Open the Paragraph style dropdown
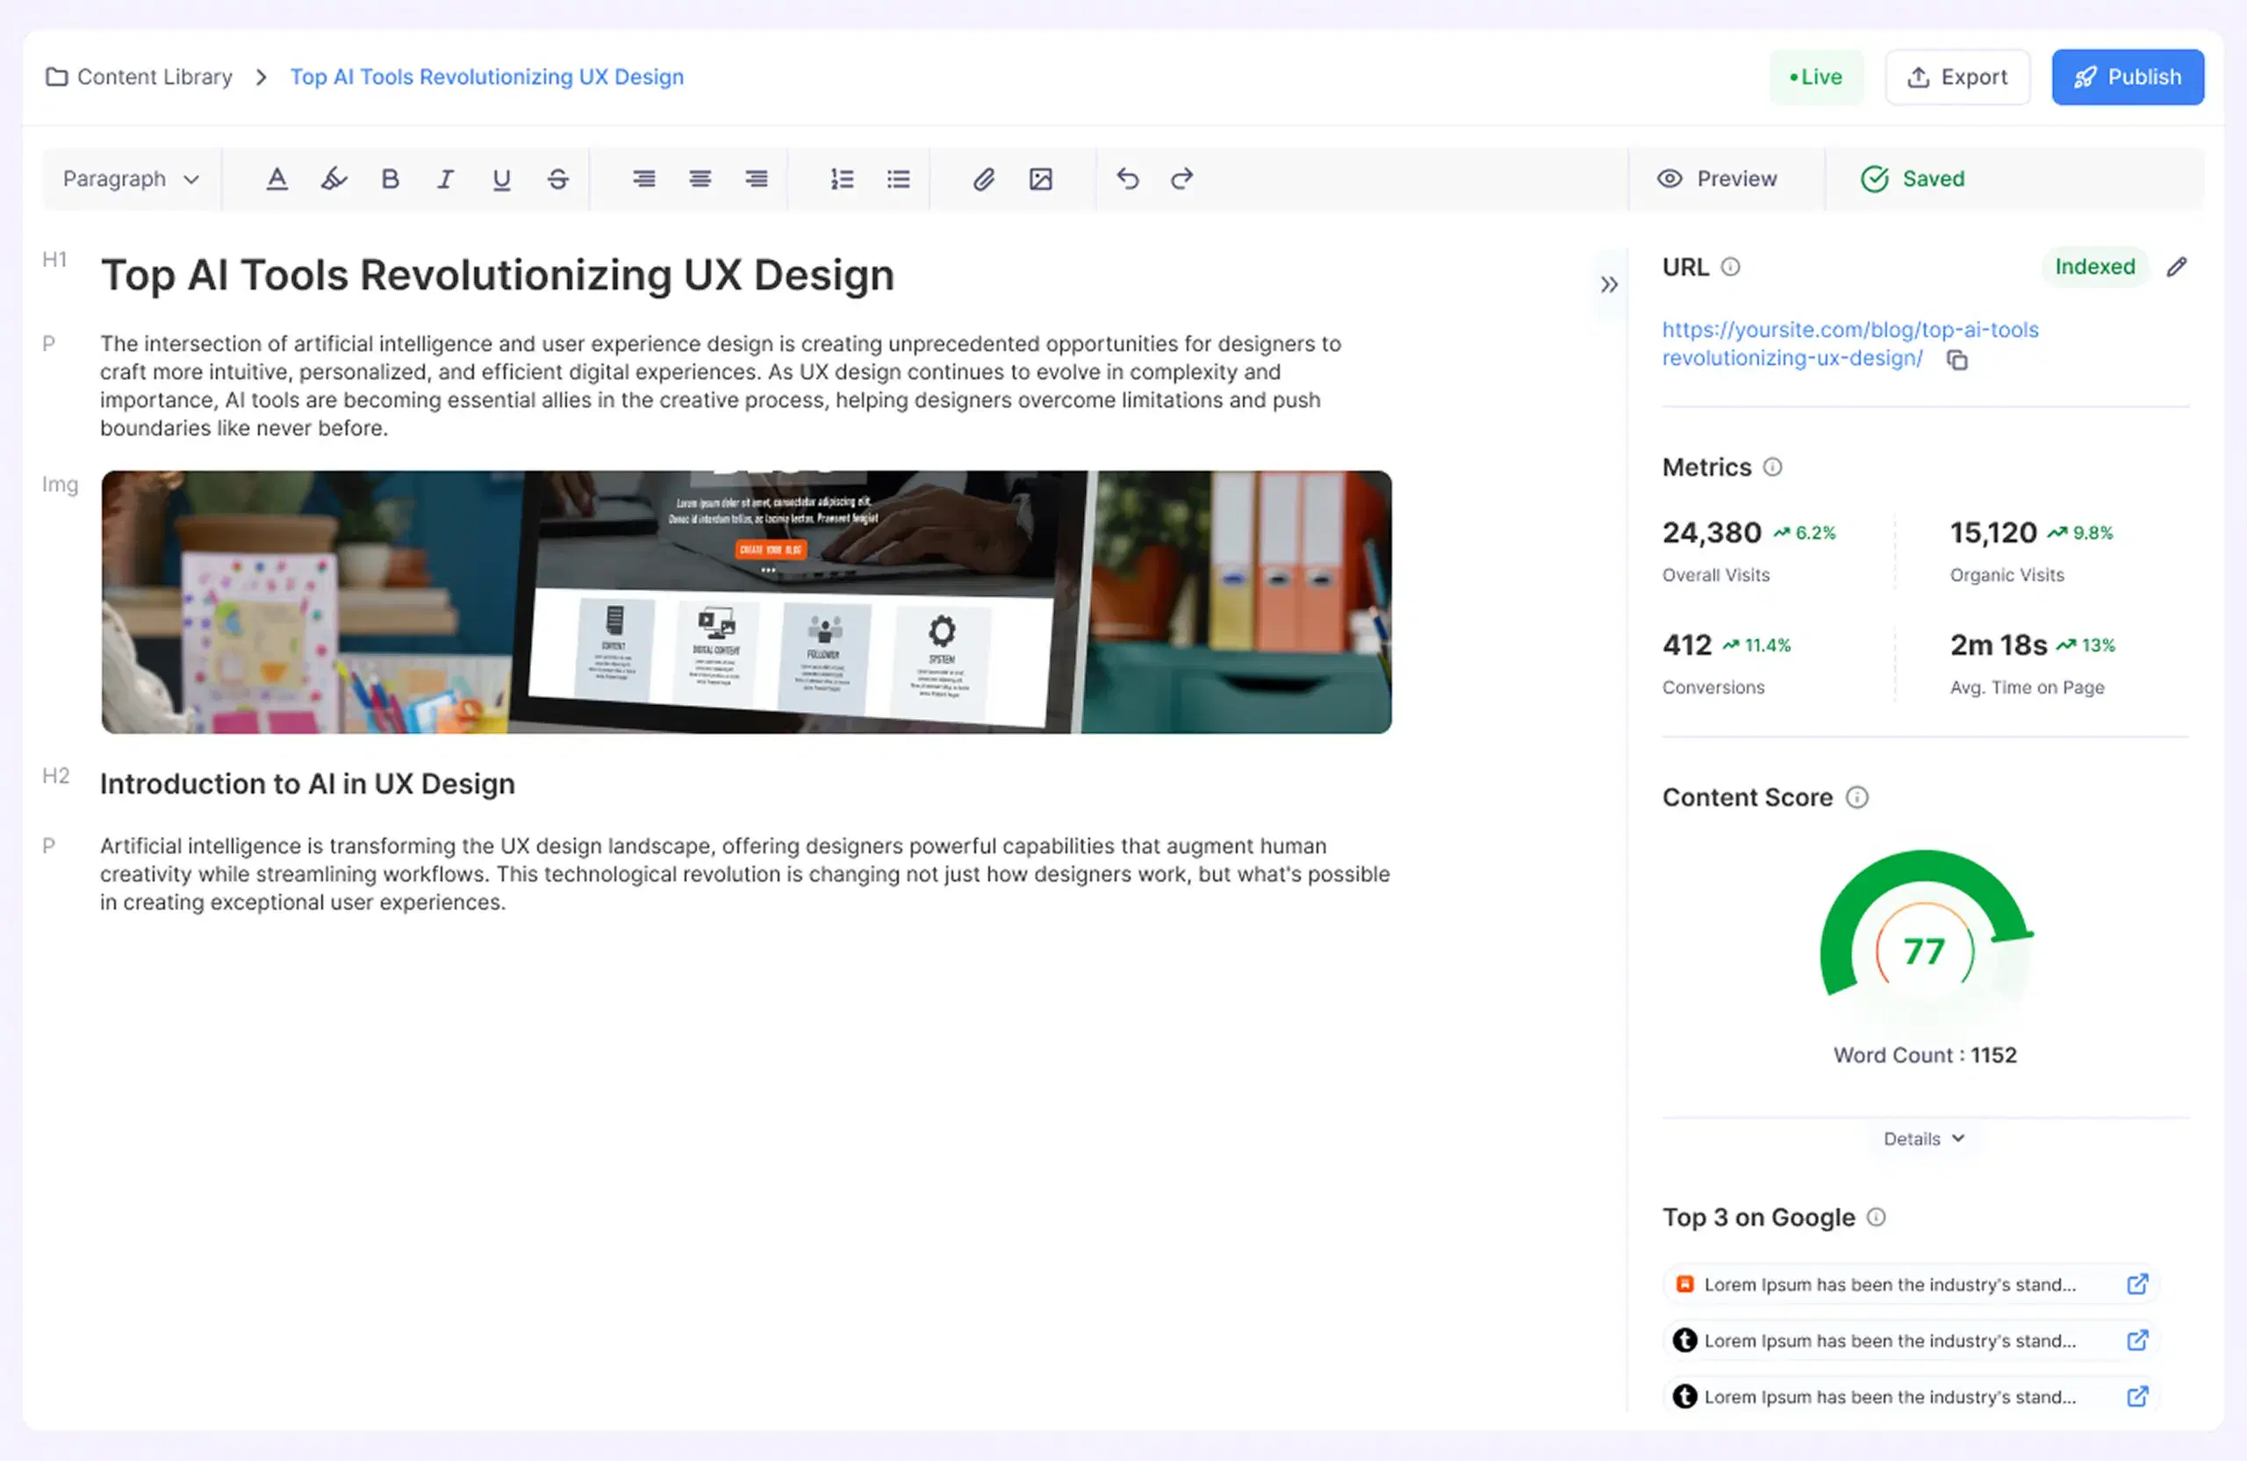2247x1461 pixels. [132, 178]
